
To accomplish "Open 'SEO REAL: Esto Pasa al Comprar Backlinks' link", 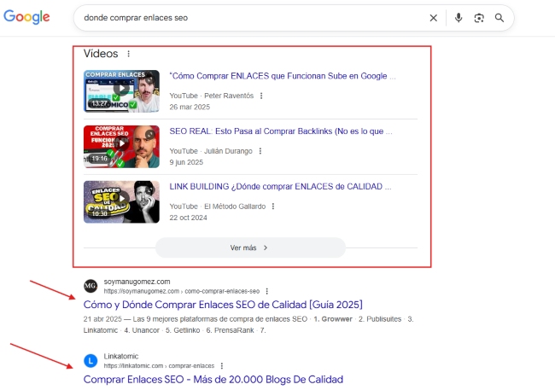I will click(x=281, y=131).
